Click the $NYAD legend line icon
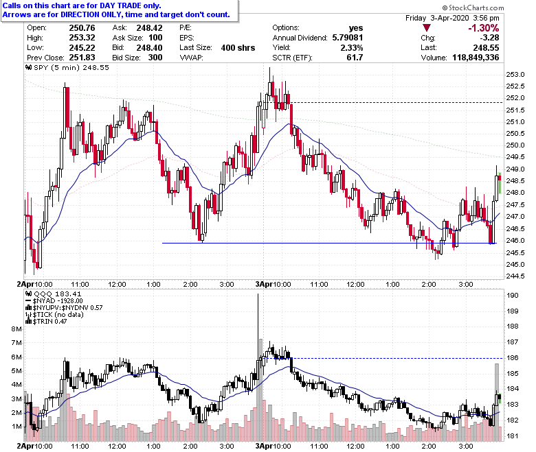Viewport: 536px width, 452px height. (29, 301)
